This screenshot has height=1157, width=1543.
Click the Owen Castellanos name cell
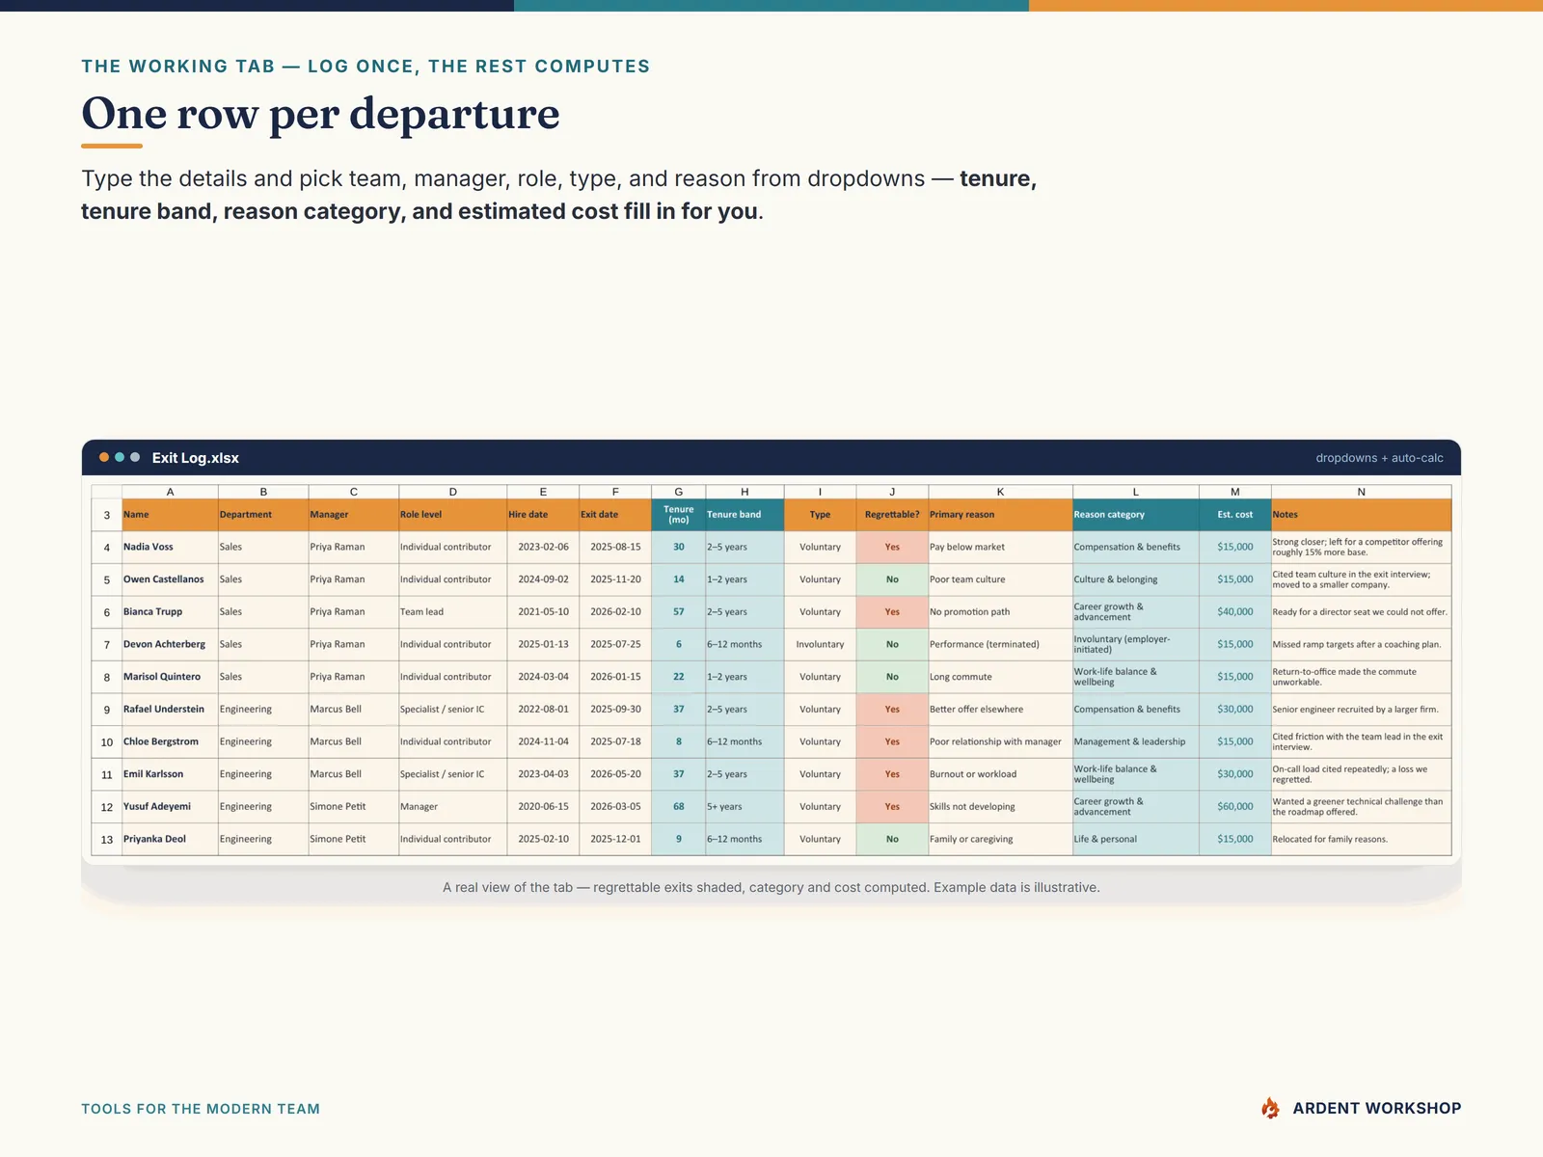[170, 579]
